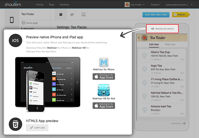
Task: Click Save Time, Hire a Pro button
Action: pos(156,15)
